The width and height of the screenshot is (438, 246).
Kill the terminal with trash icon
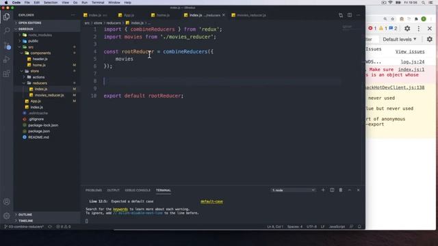pyautogui.click(x=341, y=190)
